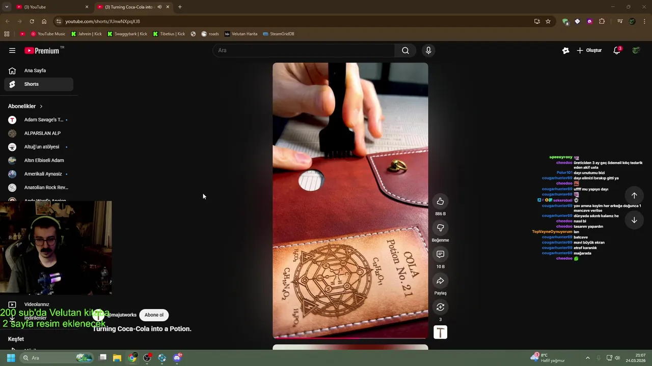
Task: Open the YouTube hamburger guide menu
Action: [12, 50]
